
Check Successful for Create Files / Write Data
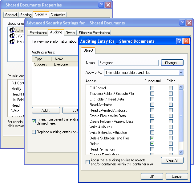click(x=152, y=116)
